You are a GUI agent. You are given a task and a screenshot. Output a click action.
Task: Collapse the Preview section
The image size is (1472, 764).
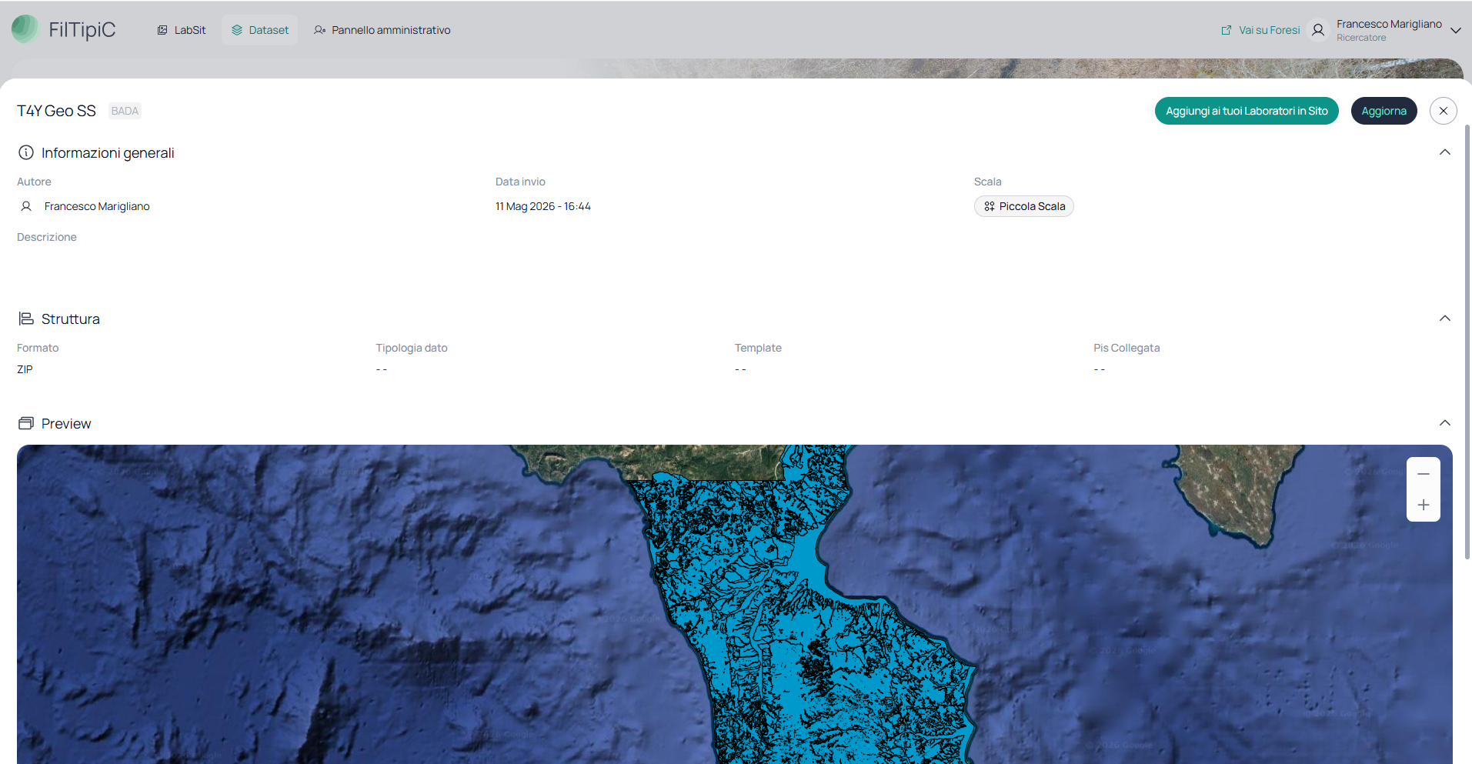(1445, 423)
